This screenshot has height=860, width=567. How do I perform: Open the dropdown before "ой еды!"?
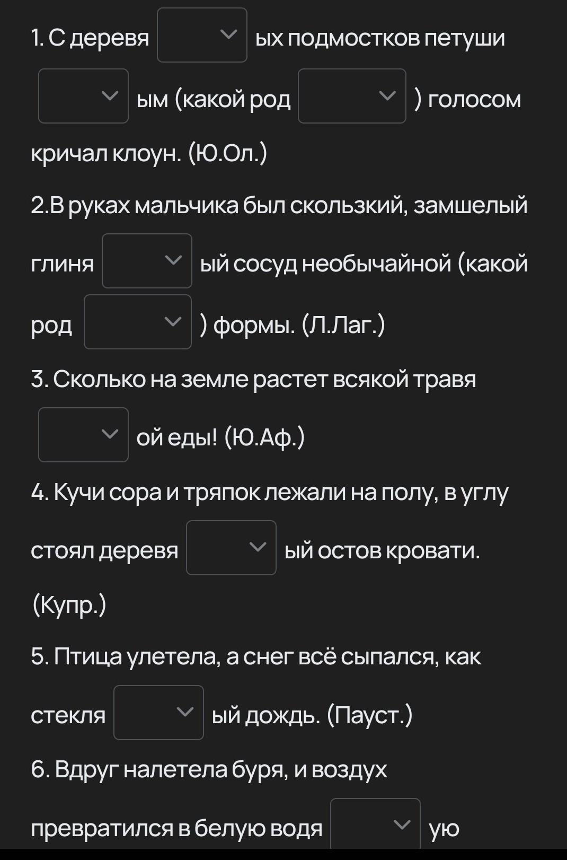coord(83,435)
